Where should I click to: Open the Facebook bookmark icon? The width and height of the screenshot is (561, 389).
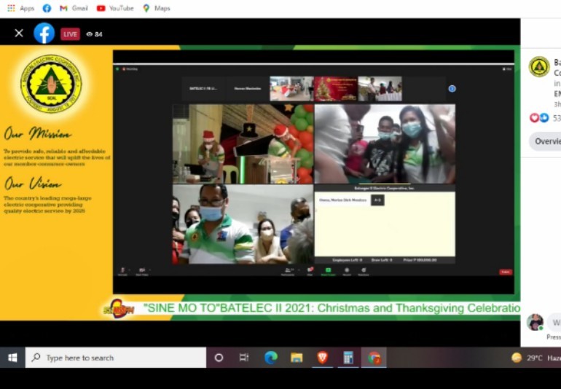[47, 8]
